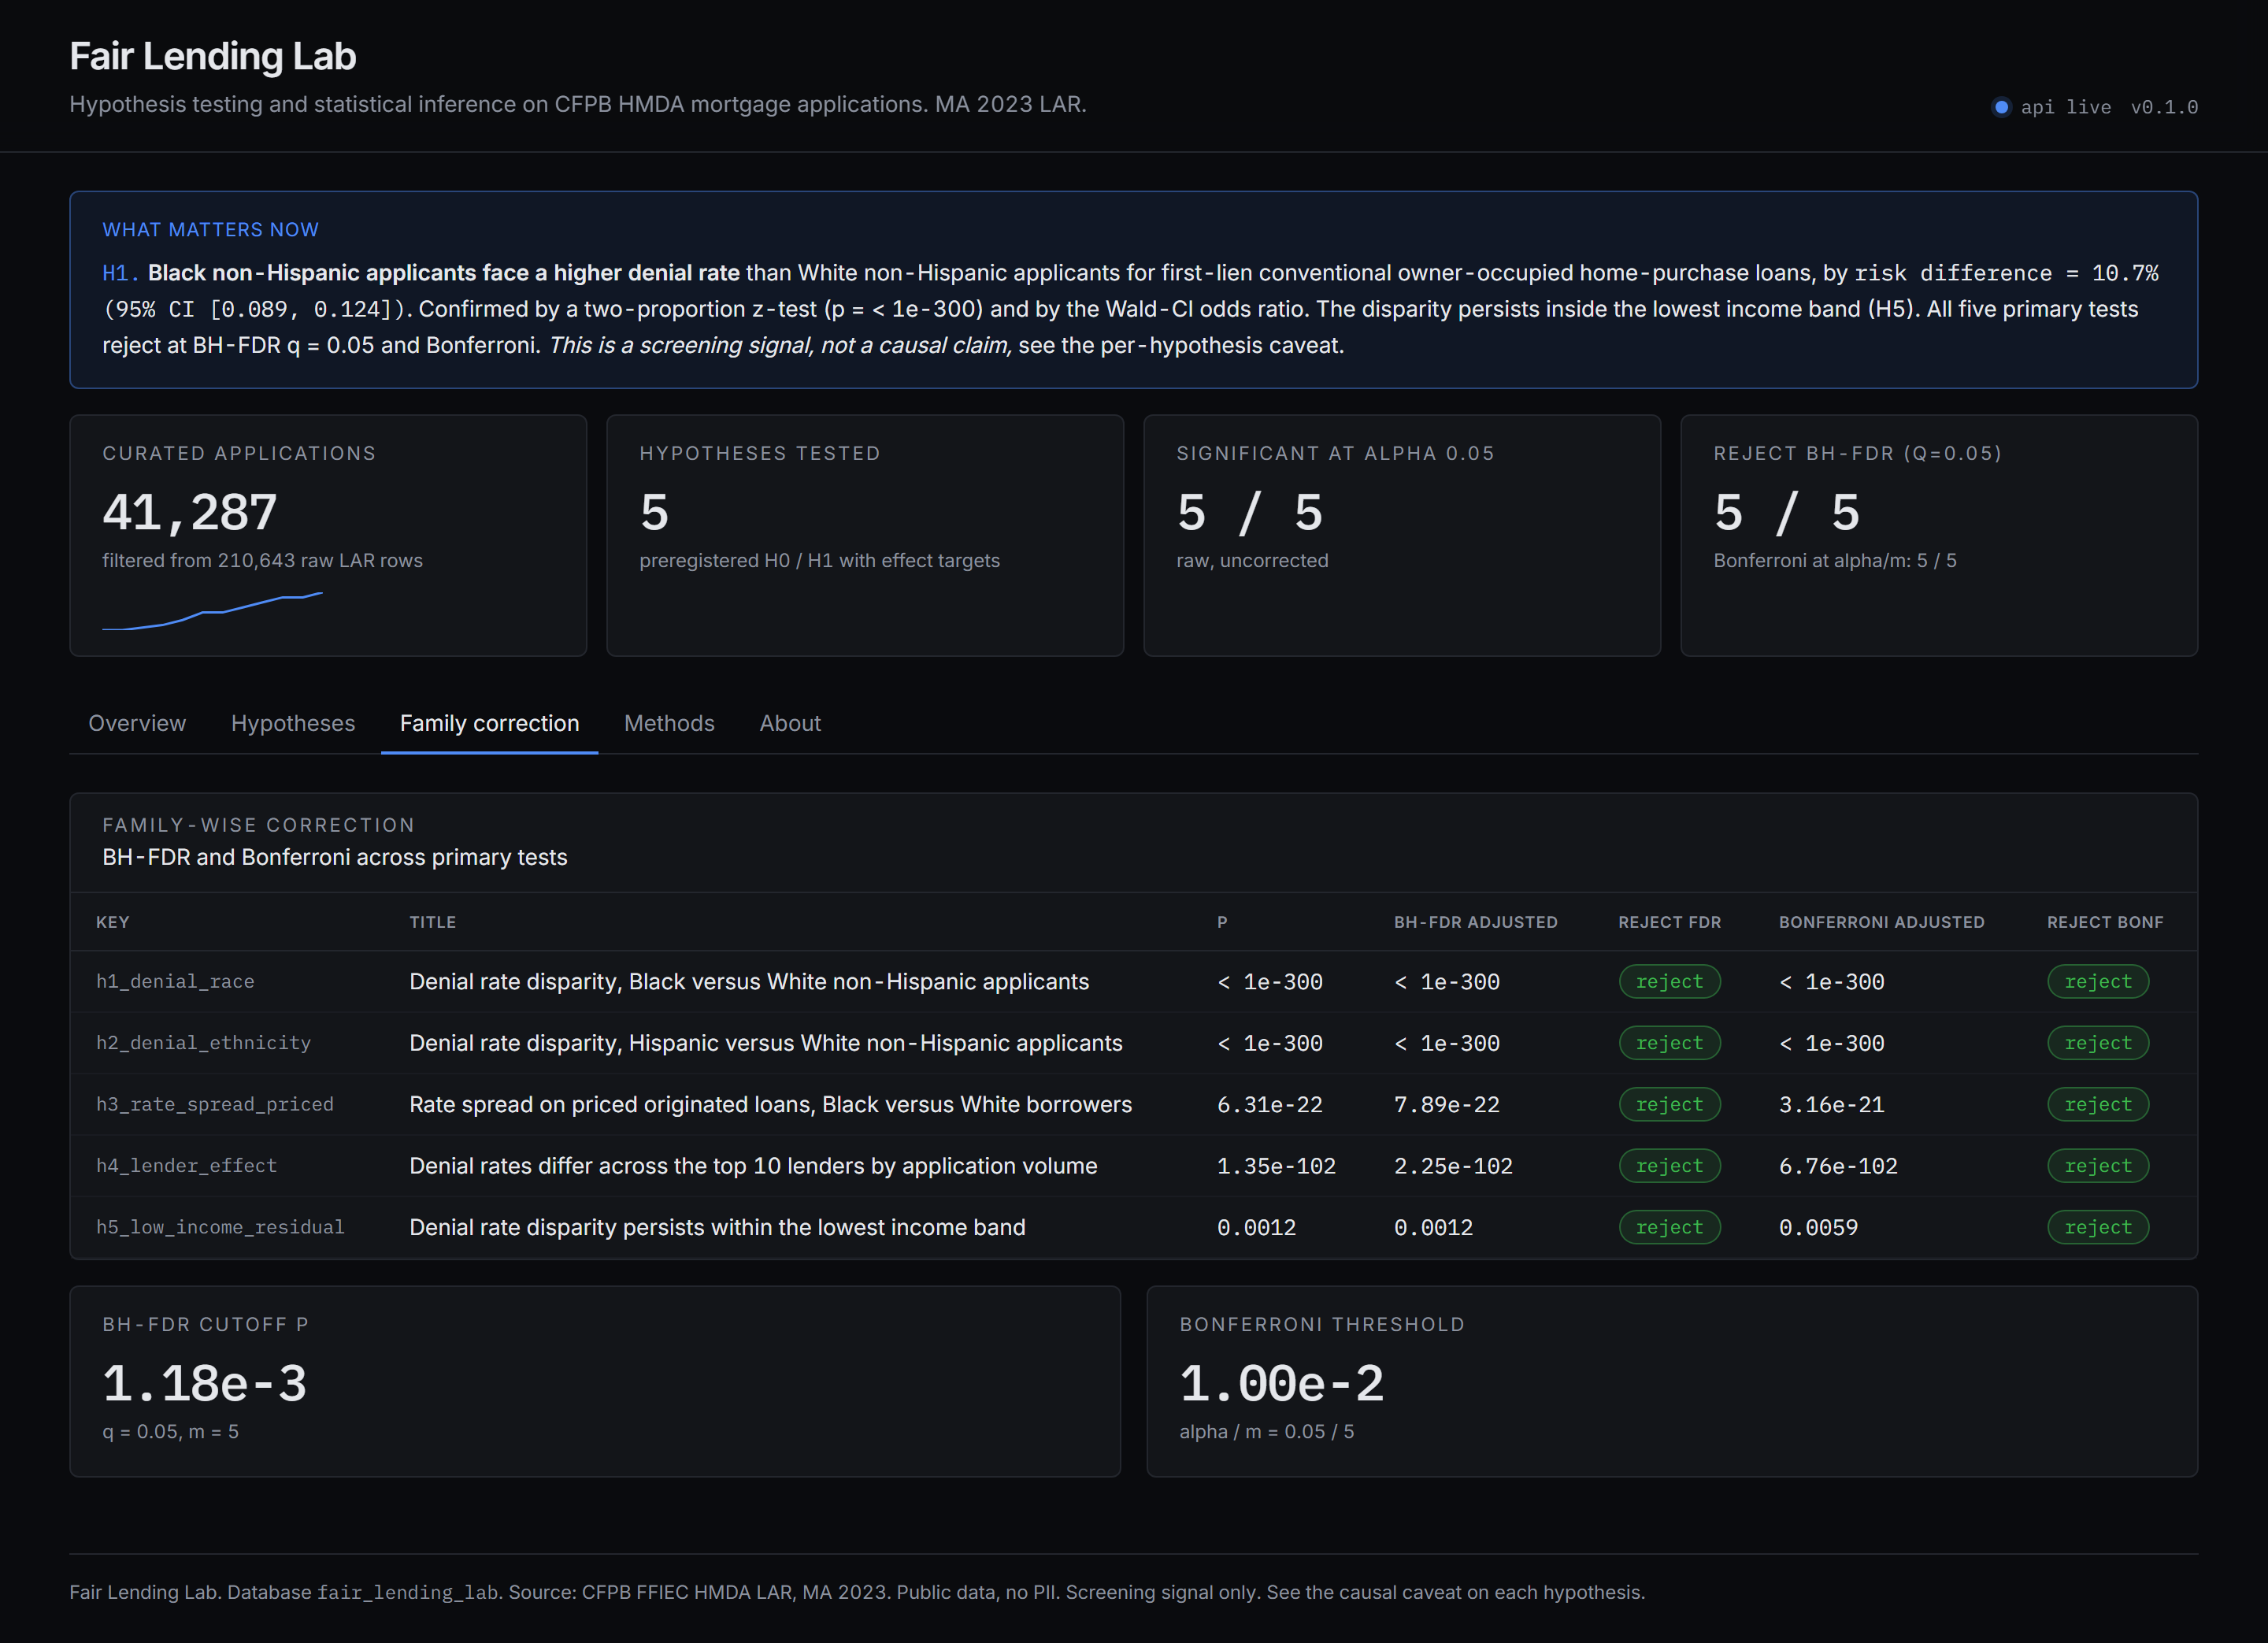Viewport: 2268px width, 1643px height.
Task: Click the 1.35e-102 p-value cell
Action: point(1276,1166)
